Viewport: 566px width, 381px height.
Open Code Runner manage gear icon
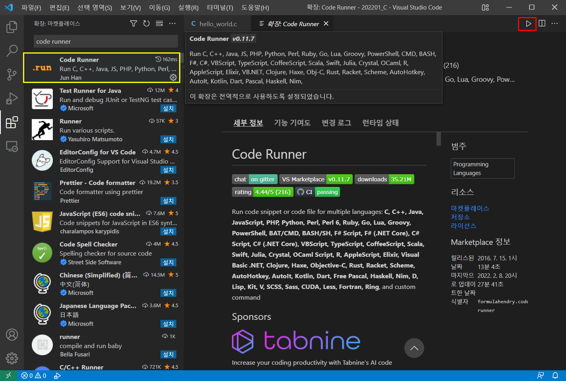[x=173, y=77]
